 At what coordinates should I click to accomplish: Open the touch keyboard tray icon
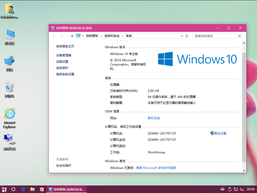coord(223,189)
